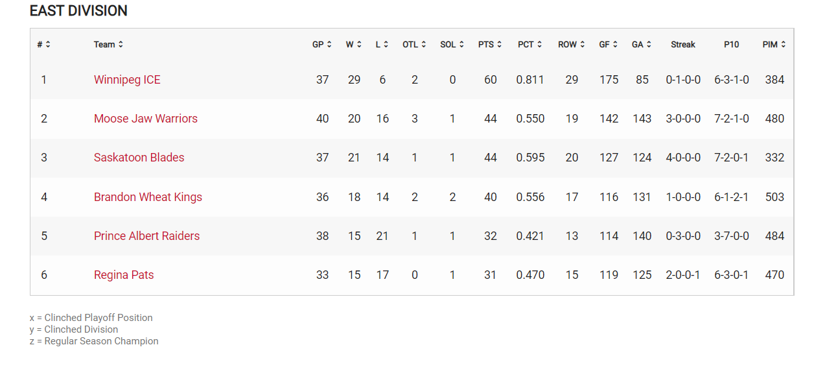The height and width of the screenshot is (369, 814).
Task: Sort table by GP column arrows
Action: click(x=329, y=45)
